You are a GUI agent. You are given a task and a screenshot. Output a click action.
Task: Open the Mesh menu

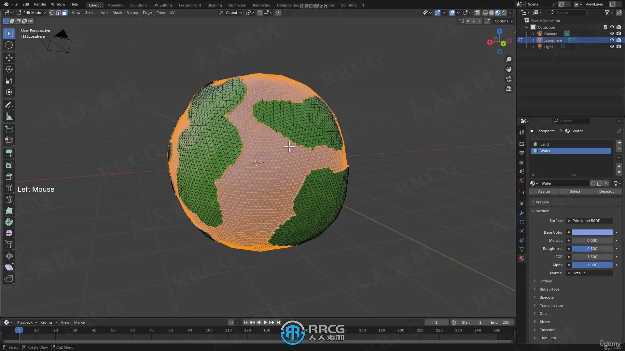click(x=117, y=13)
